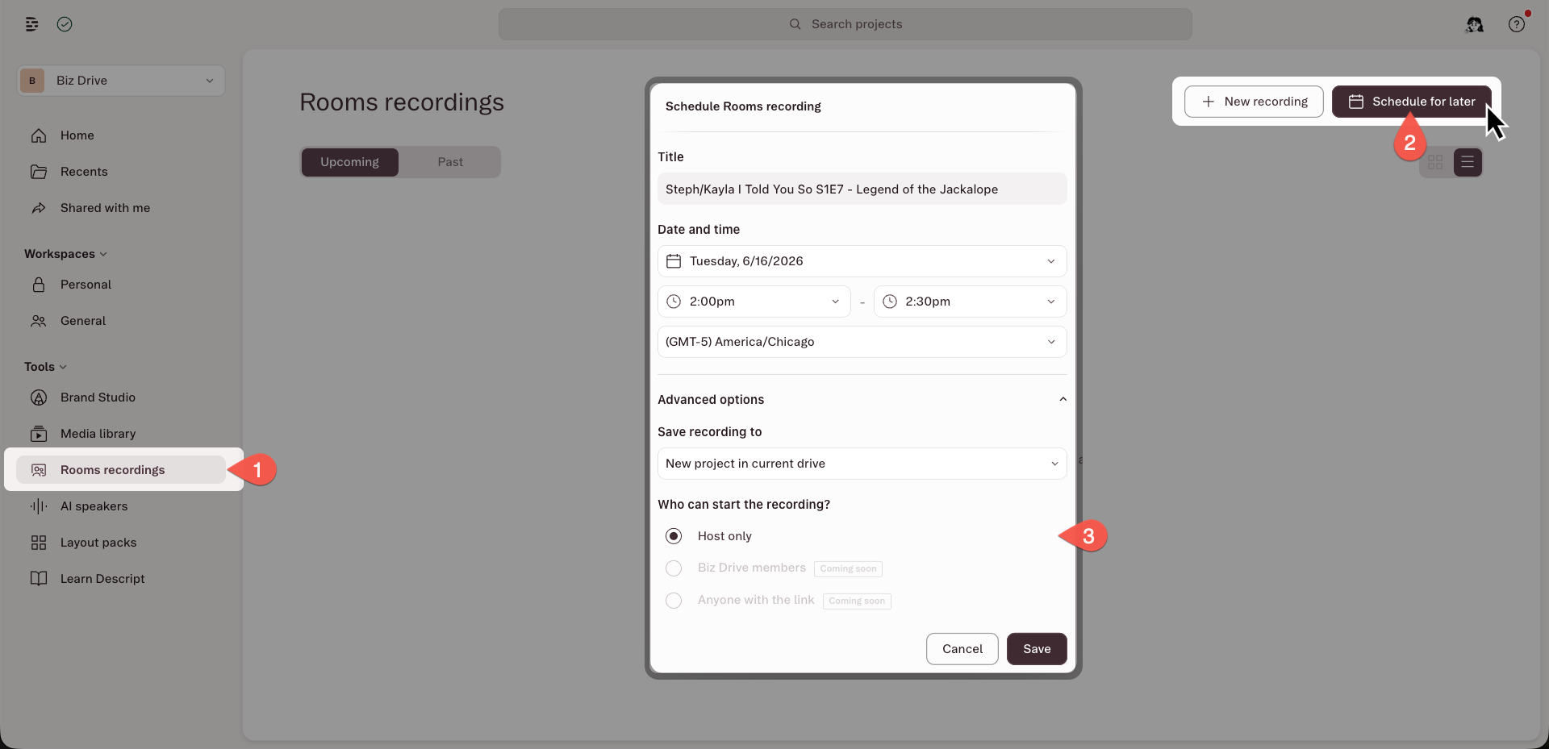
Task: Click the Biz Drive B badge
Action: point(32,81)
